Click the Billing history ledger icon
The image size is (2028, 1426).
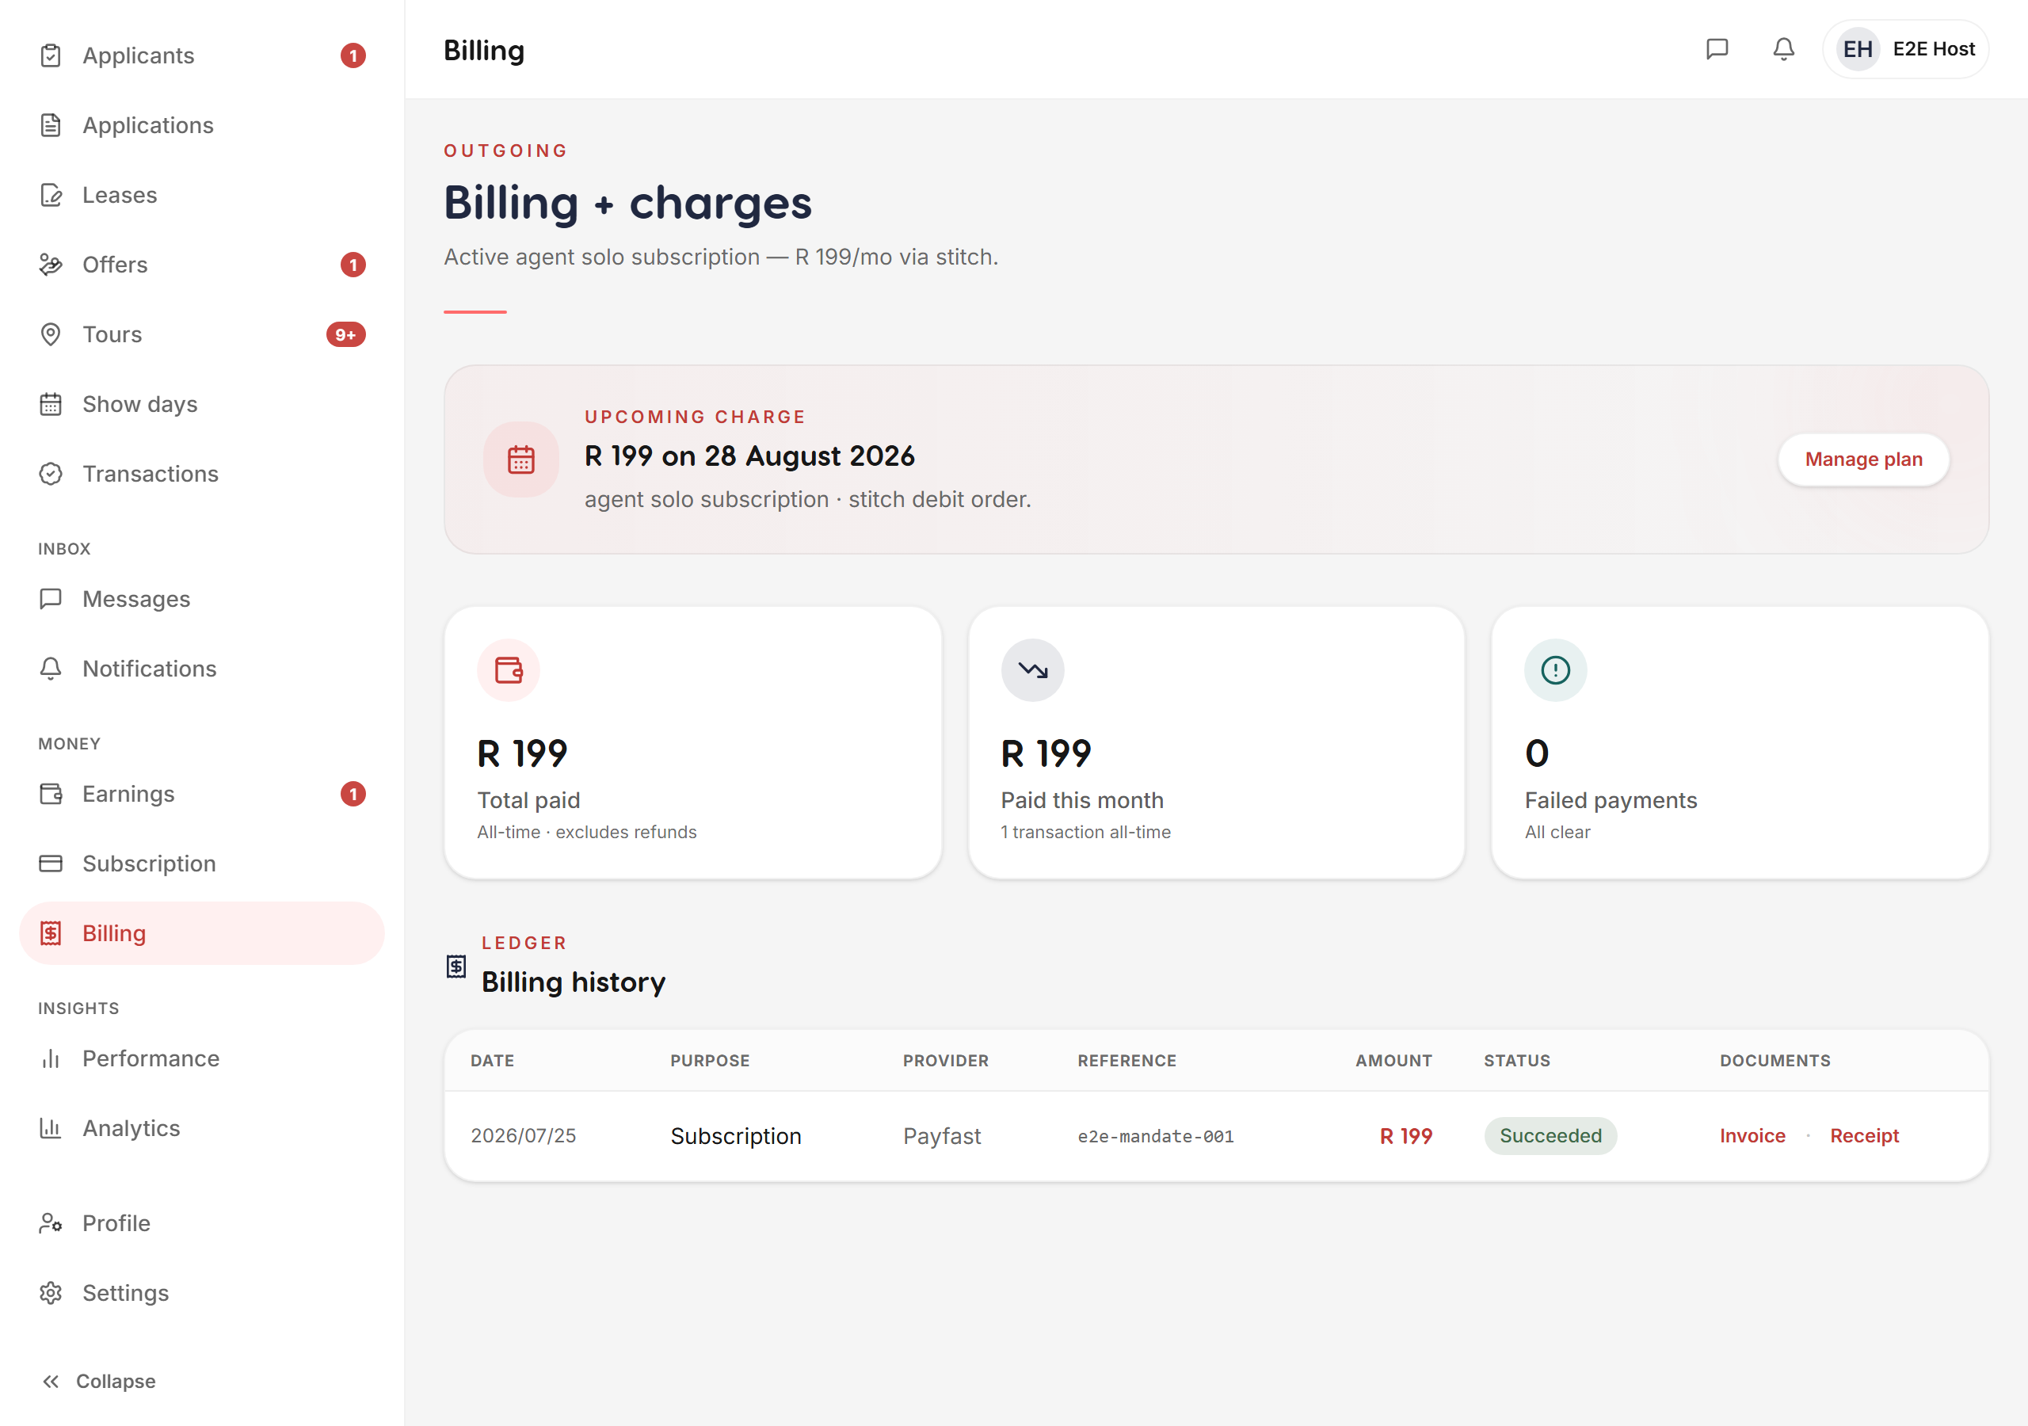pyautogui.click(x=456, y=967)
